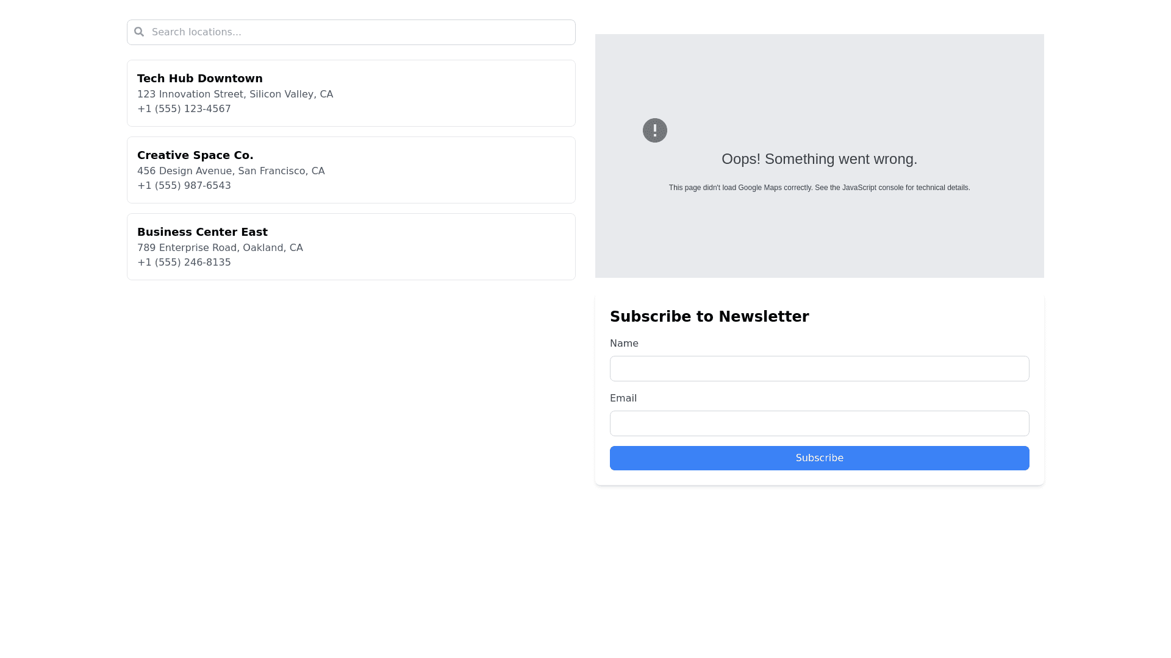This screenshot has width=1171, height=658.
Task: Click the Name field label
Action: 624,344
